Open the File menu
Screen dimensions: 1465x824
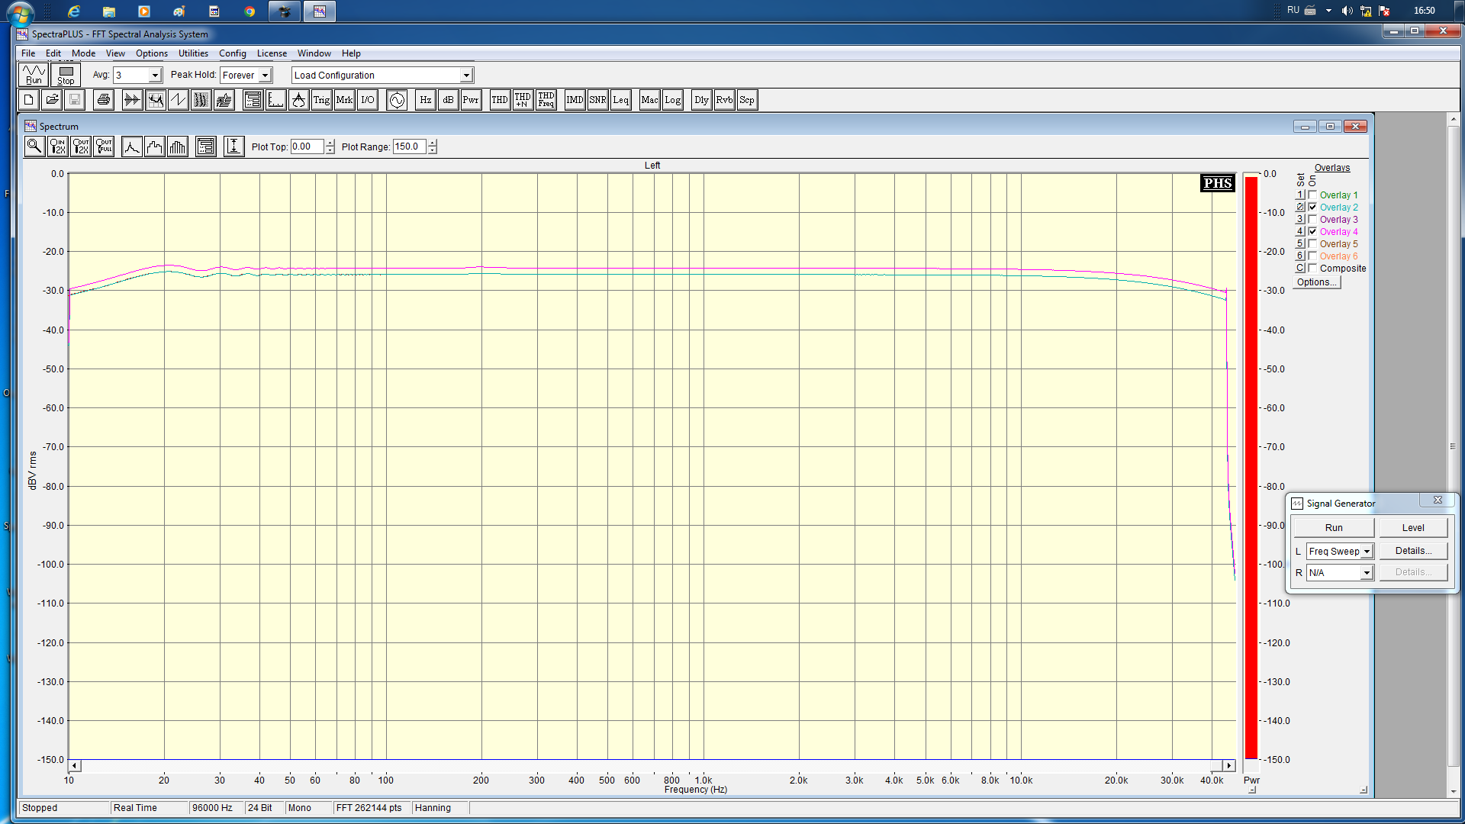click(28, 53)
